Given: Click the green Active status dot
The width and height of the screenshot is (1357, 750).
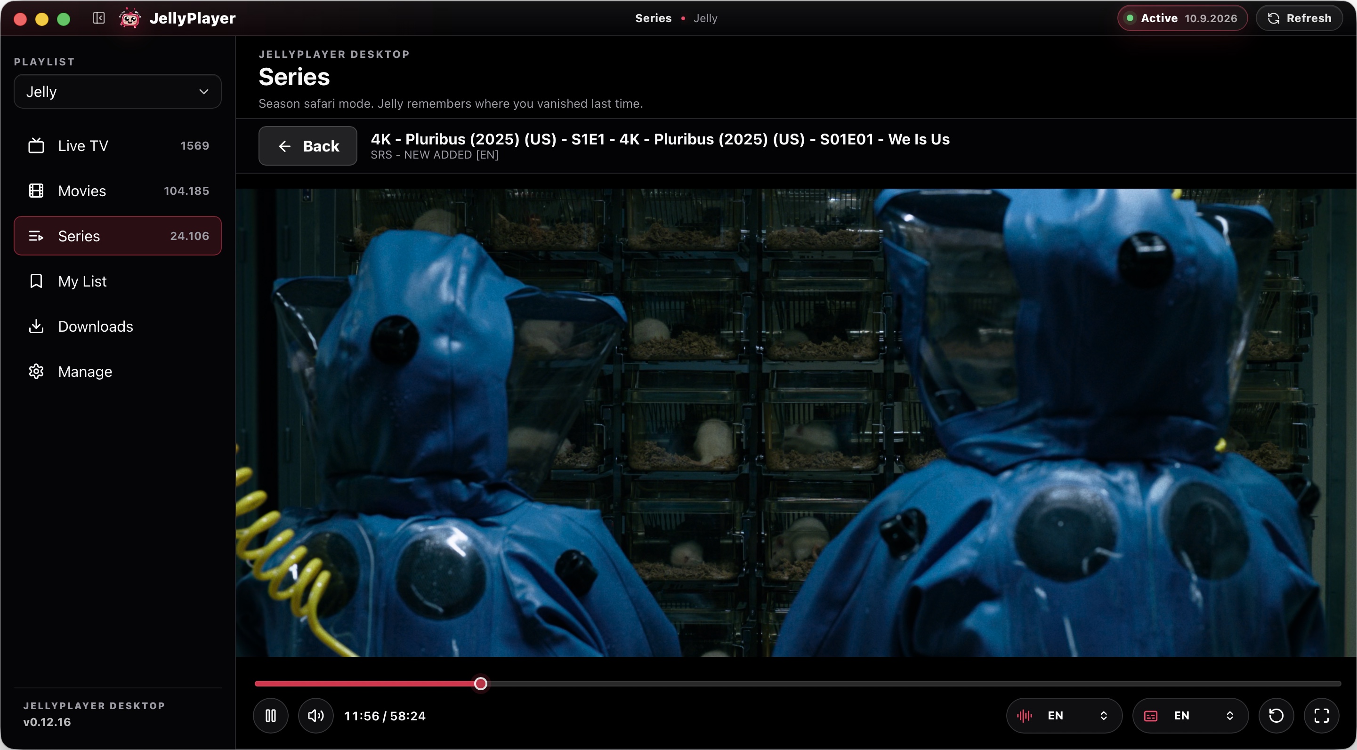Looking at the screenshot, I should tap(1130, 18).
